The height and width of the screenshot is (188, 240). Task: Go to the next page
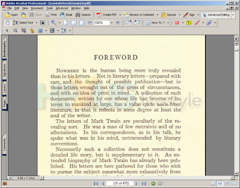coord(136,184)
